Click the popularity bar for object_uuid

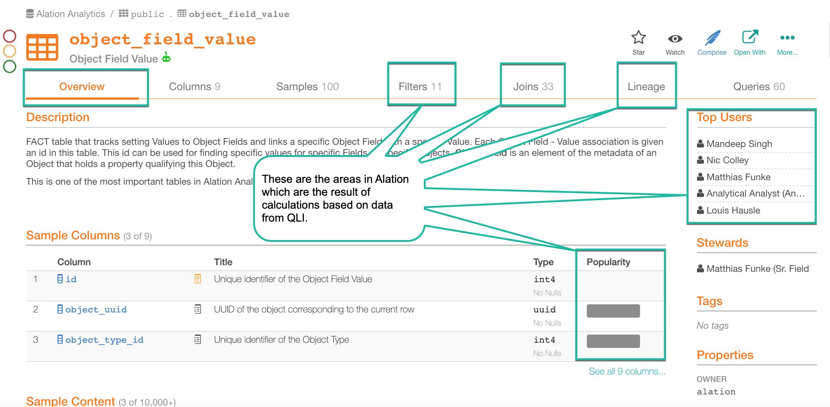pyautogui.click(x=613, y=311)
